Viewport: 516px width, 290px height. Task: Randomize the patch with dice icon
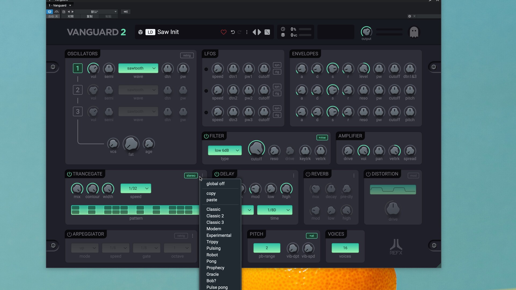click(x=267, y=32)
